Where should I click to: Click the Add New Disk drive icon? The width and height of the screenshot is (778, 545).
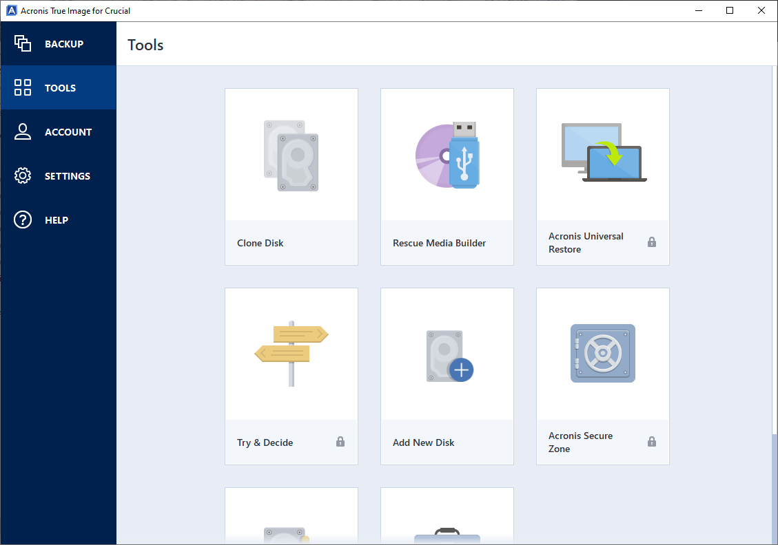[x=449, y=356]
